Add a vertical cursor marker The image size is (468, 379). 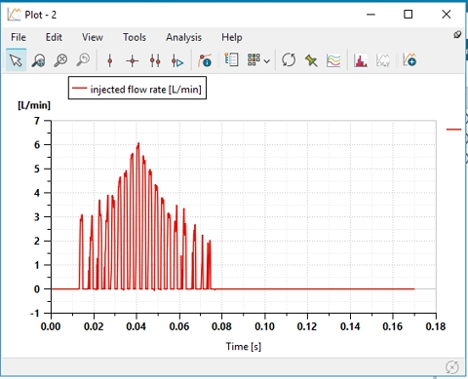pyautogui.click(x=110, y=60)
